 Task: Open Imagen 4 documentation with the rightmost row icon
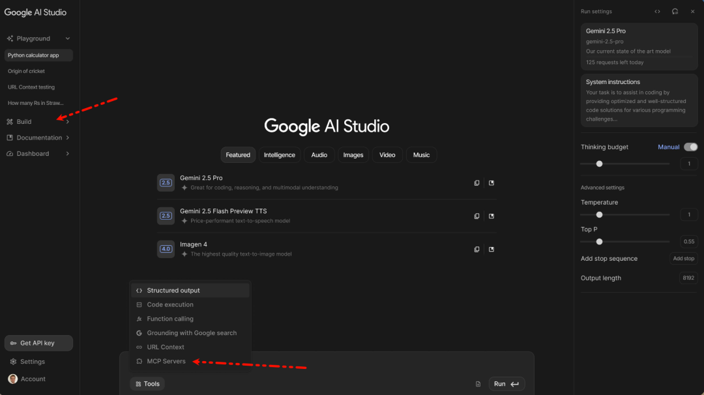coord(491,250)
